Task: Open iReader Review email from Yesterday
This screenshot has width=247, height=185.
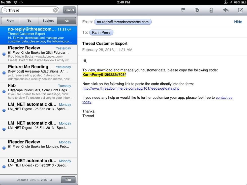Action: (x=39, y=54)
